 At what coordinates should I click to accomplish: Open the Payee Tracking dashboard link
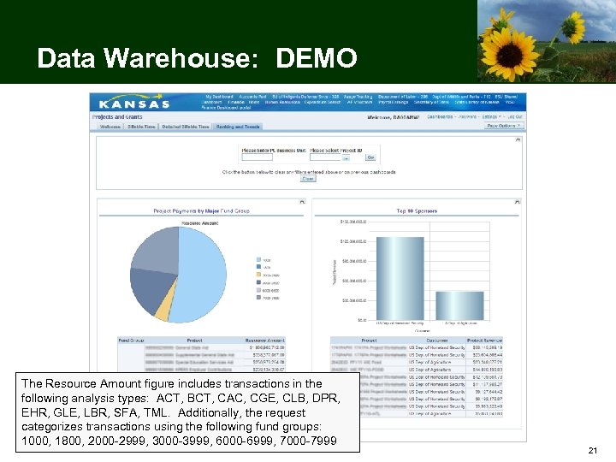[x=358, y=97]
